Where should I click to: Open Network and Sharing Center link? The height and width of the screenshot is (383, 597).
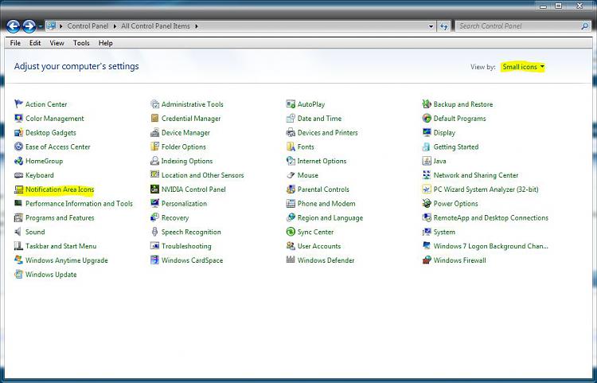click(476, 175)
